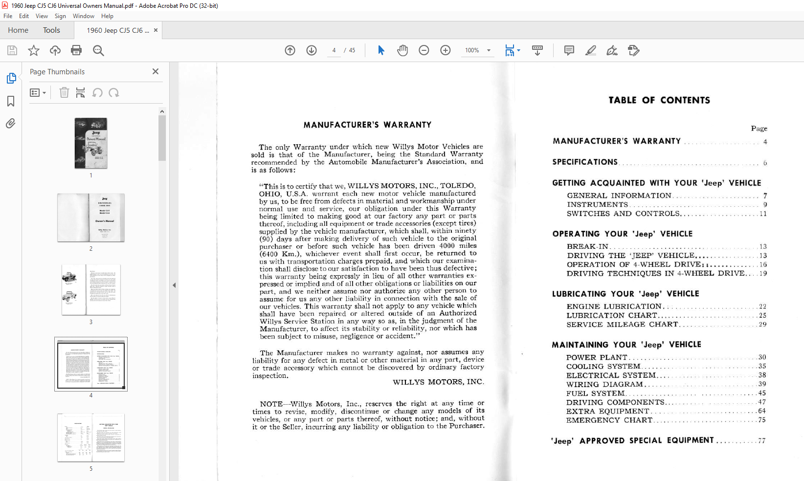The image size is (804, 481).
Task: Select page 5 thumbnail
Action: click(x=91, y=437)
